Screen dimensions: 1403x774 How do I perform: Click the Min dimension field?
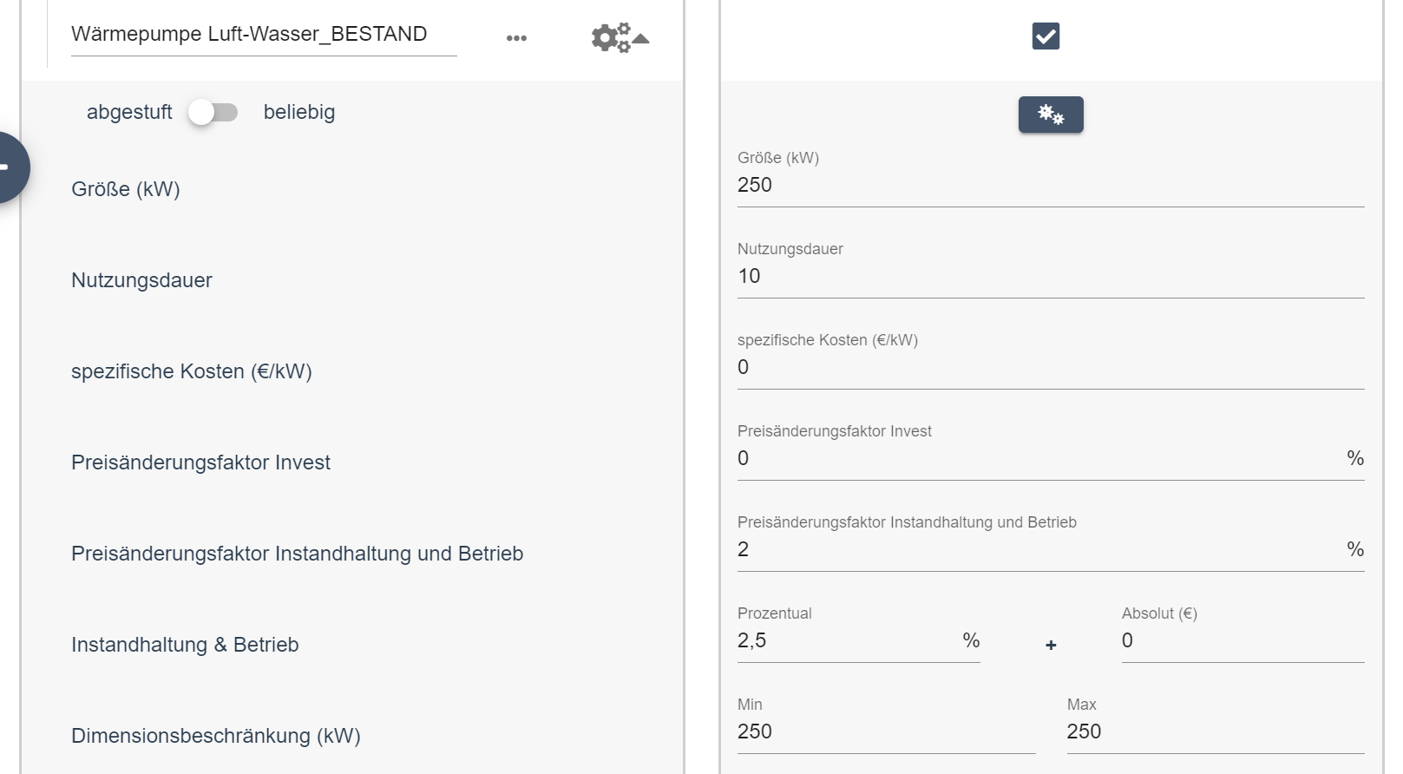click(x=885, y=732)
